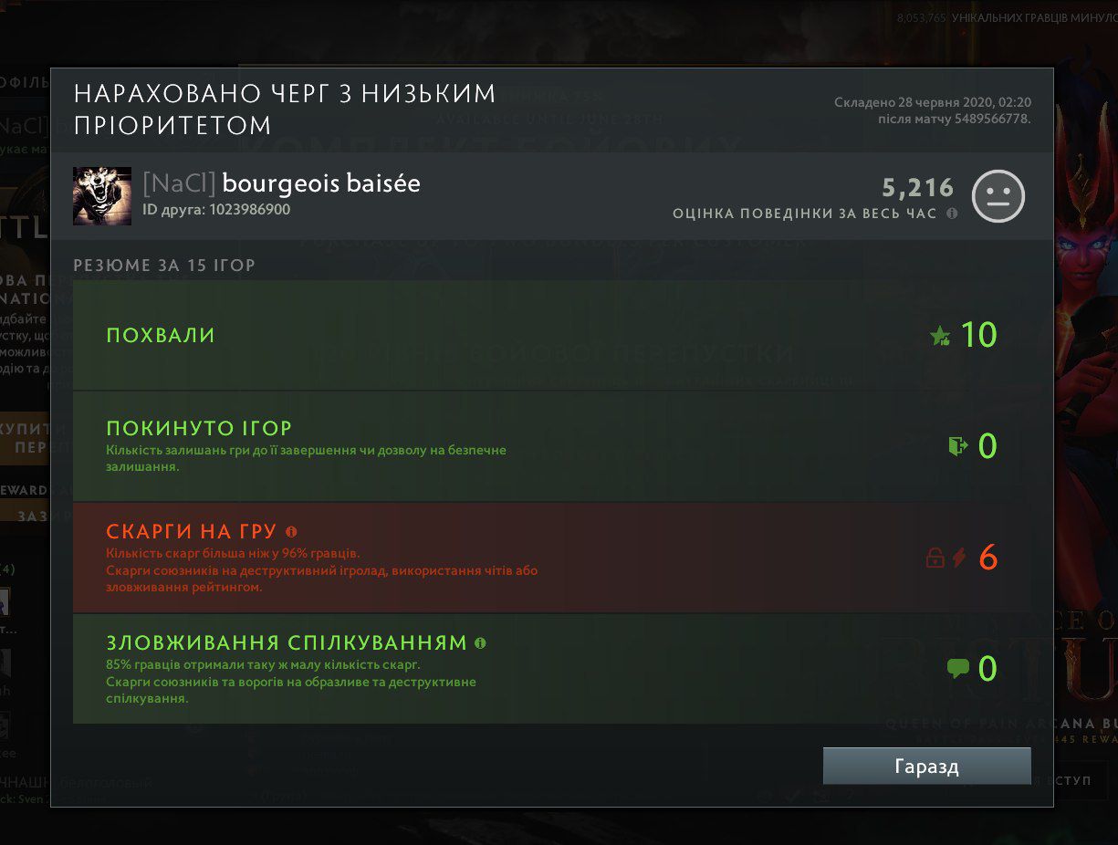Screen dimensions: 1118x845
Task: Click info icon next to Зловживання спілкуванням
Action: pos(481,642)
